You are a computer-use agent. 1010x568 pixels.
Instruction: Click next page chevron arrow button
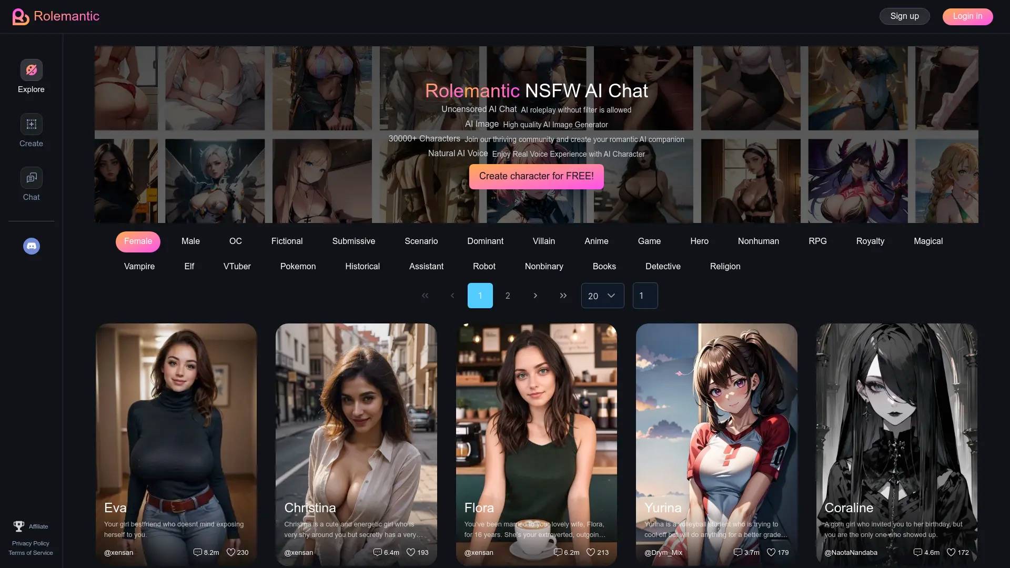click(x=535, y=295)
